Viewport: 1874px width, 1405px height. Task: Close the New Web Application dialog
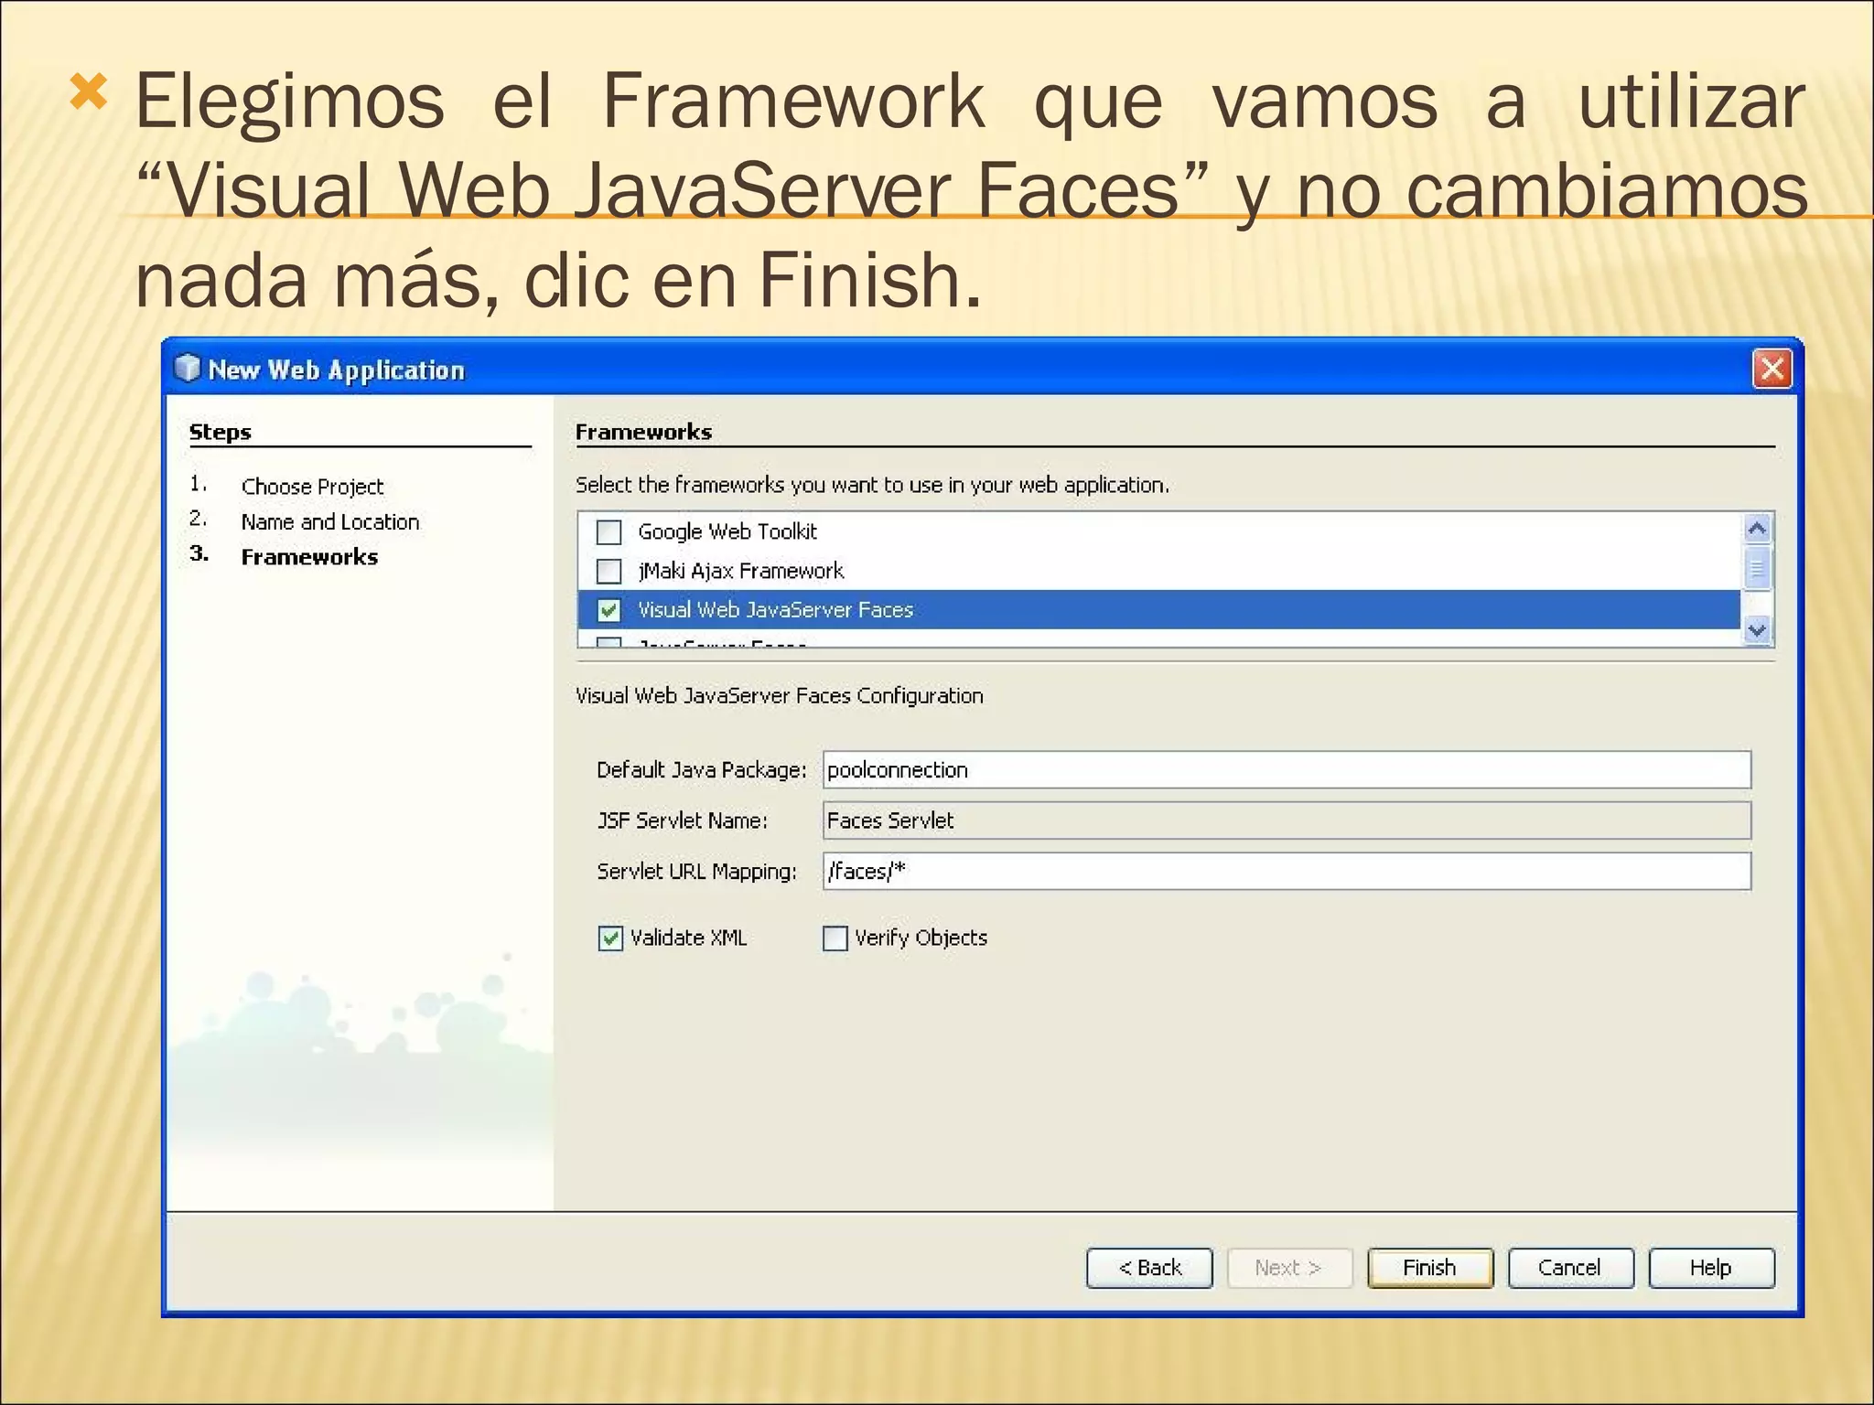[x=1772, y=370]
